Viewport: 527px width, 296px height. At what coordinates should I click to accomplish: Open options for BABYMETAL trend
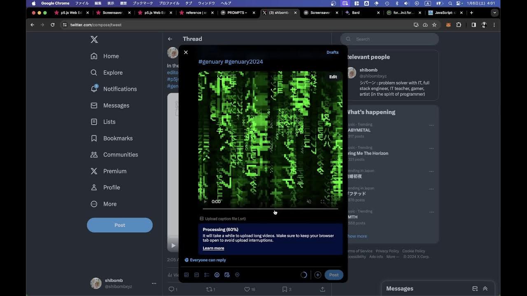(x=431, y=125)
